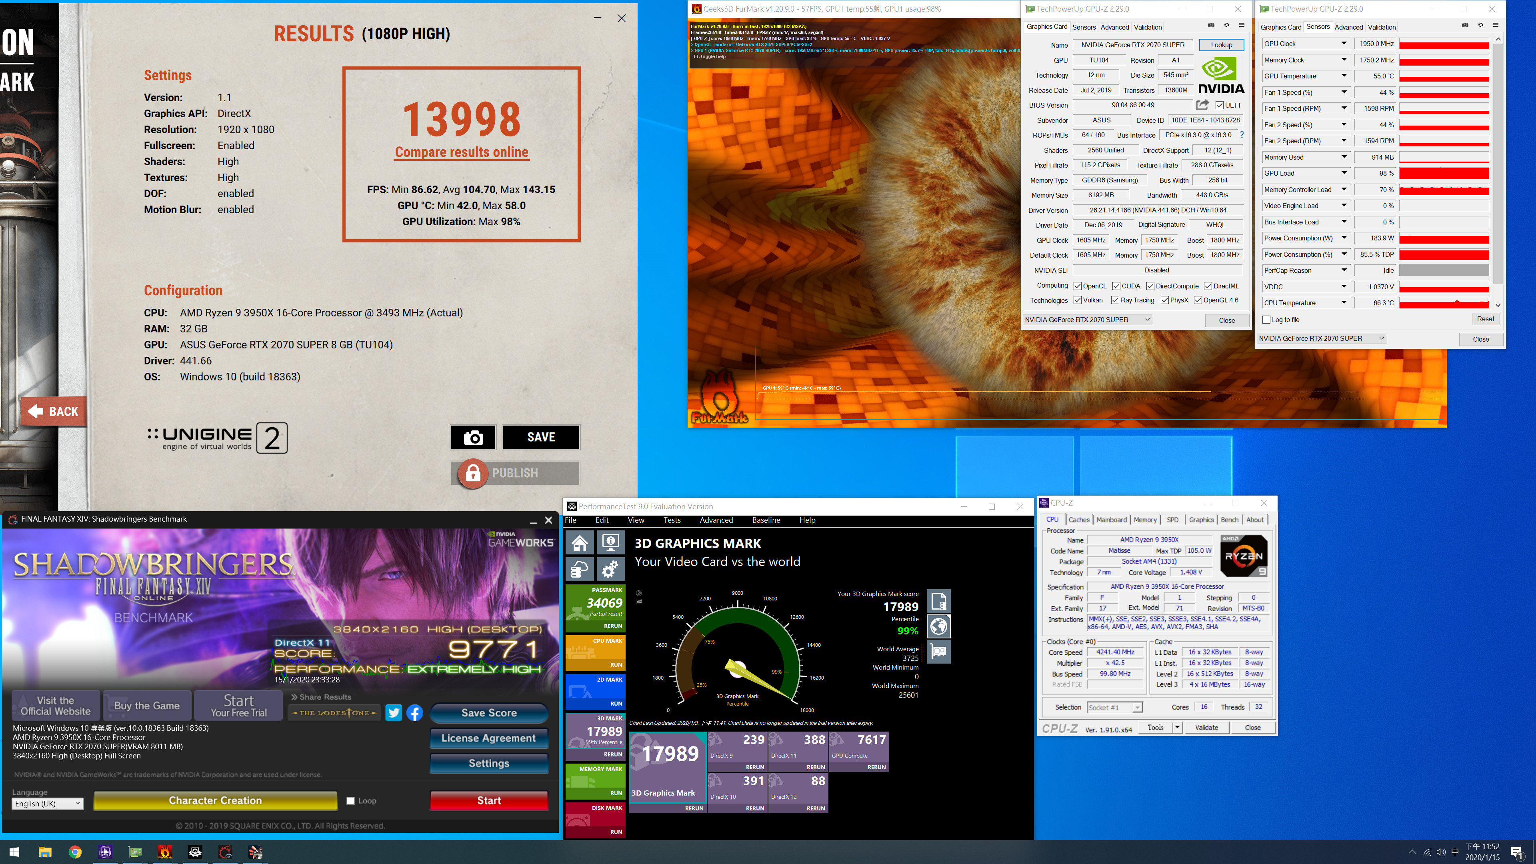Viewport: 1536px width, 864px height.
Task: Open The Lodestone share button
Action: [334, 712]
